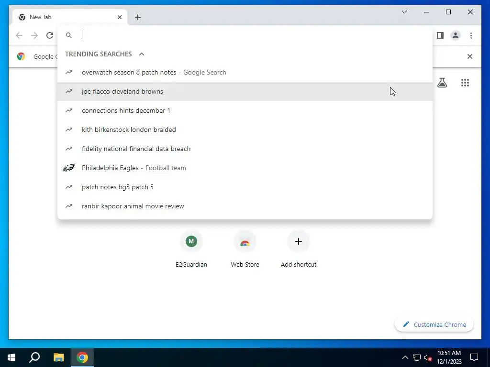The image size is (490, 367).
Task: Open the Windows Start menu
Action: pos(11,357)
